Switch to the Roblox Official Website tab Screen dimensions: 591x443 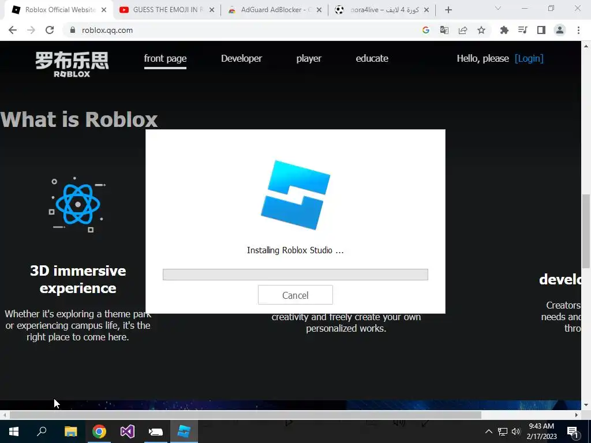[x=57, y=10]
